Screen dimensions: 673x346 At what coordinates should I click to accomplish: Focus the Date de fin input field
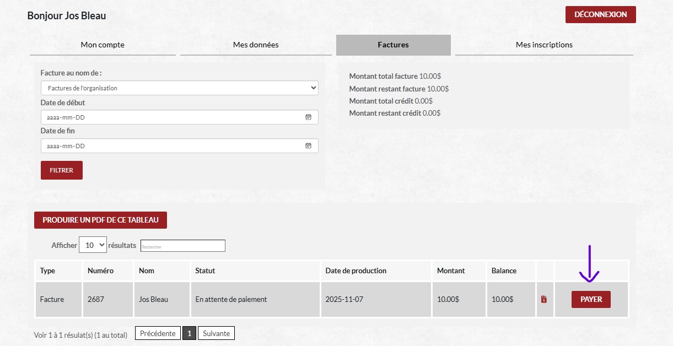pos(171,146)
